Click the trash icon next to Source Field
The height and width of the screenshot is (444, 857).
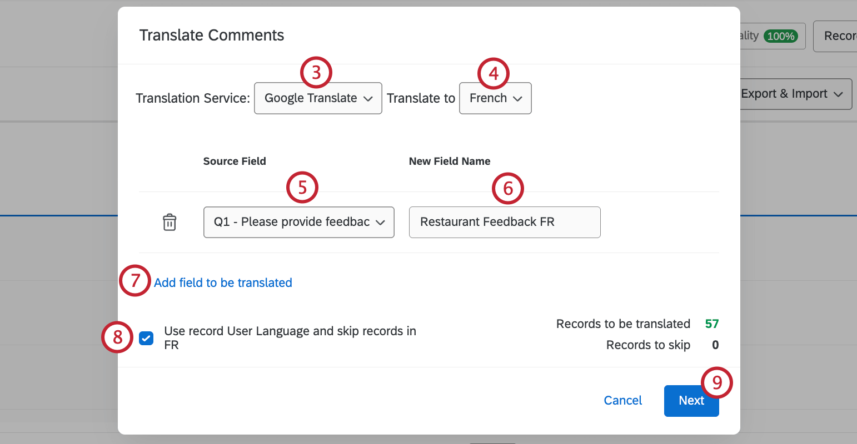pos(169,222)
